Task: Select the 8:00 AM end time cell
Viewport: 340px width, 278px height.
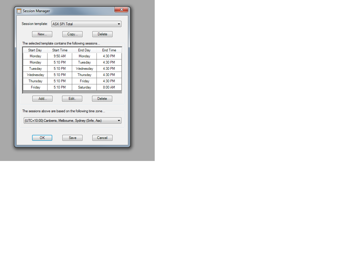Action: click(x=109, y=87)
